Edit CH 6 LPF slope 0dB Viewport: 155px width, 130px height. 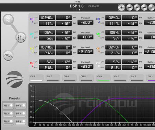tap(130, 47)
